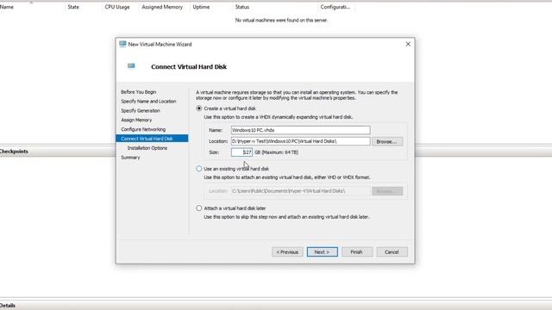Click the Size field showing 127
This screenshot has width=552, height=310.
(241, 152)
